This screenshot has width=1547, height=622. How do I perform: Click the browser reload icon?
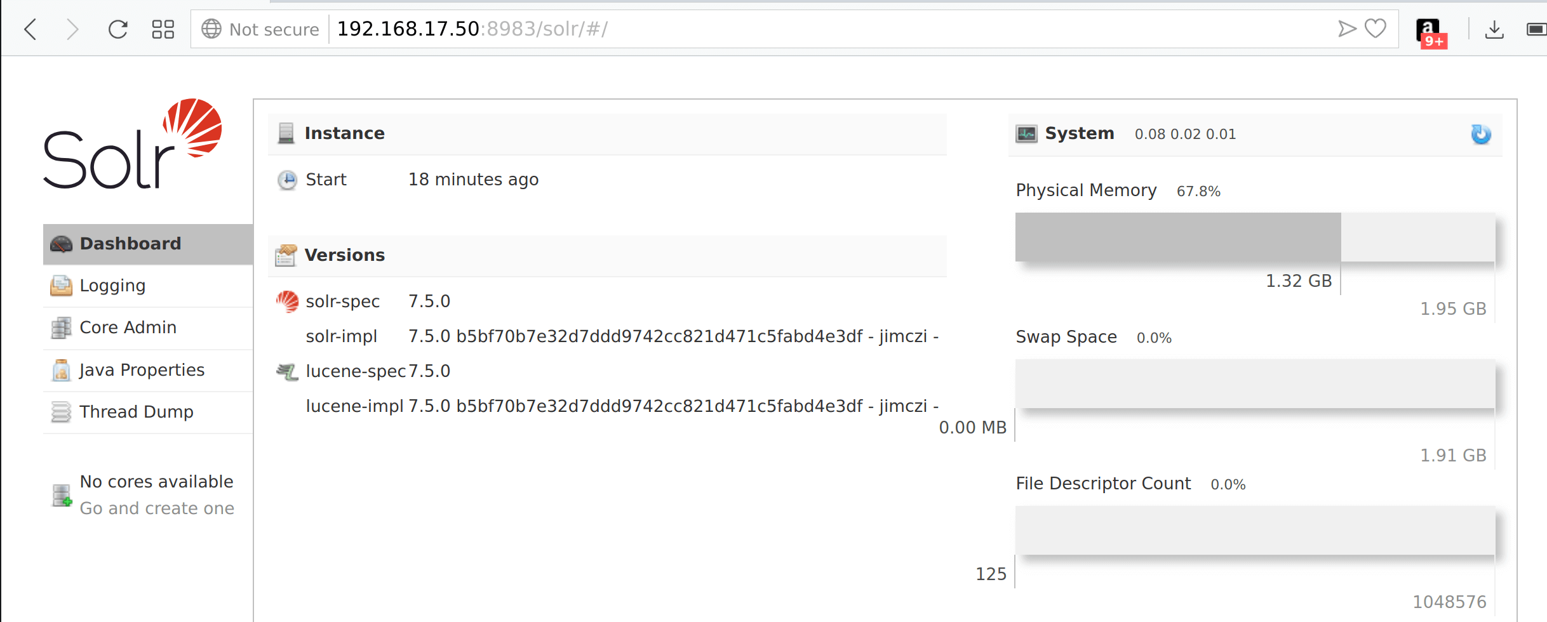[x=118, y=29]
